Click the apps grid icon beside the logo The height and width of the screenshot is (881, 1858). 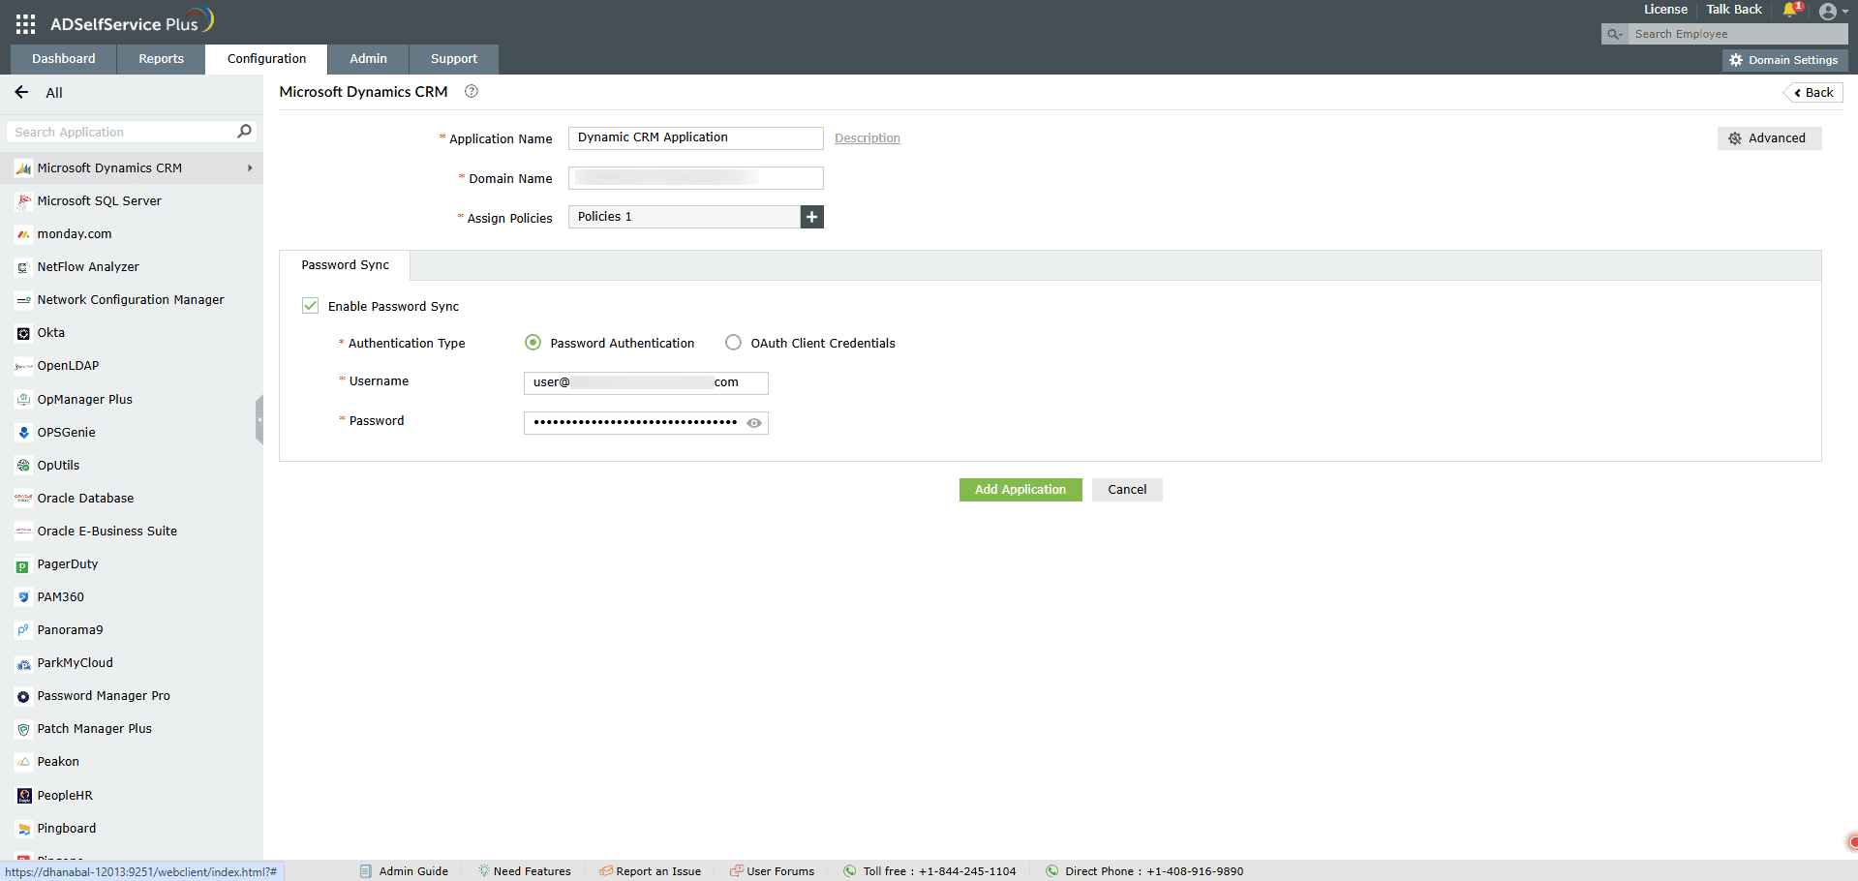pyautogui.click(x=24, y=23)
